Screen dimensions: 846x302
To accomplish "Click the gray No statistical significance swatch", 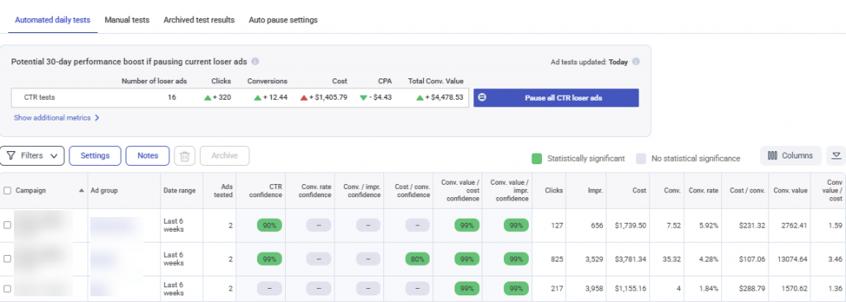I will [641, 158].
